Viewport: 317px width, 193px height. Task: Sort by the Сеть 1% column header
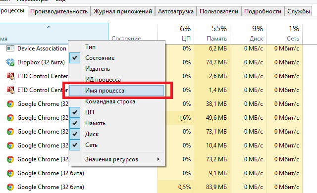[284, 34]
